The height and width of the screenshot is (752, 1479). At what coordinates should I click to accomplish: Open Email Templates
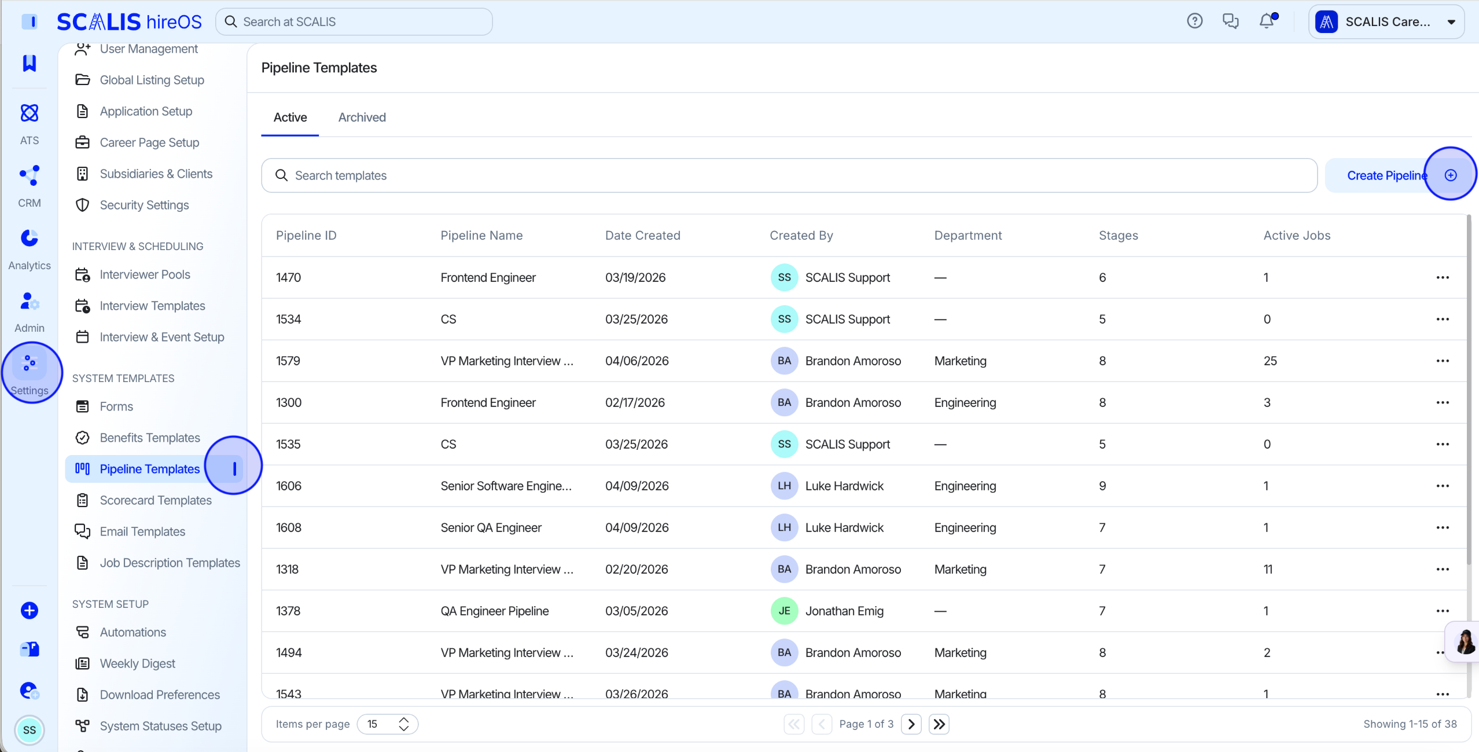point(142,531)
